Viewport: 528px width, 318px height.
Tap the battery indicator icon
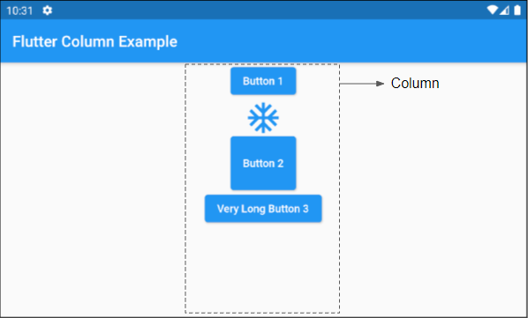pos(517,11)
